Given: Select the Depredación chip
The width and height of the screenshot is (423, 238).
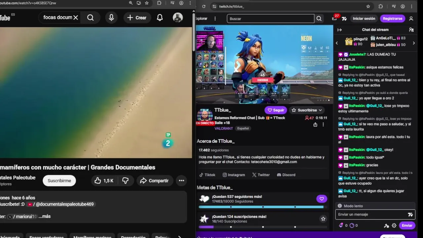Looking at the screenshot, I should [x=133, y=236].
